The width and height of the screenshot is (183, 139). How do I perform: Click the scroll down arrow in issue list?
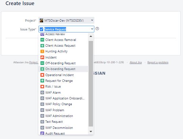(x=91, y=131)
